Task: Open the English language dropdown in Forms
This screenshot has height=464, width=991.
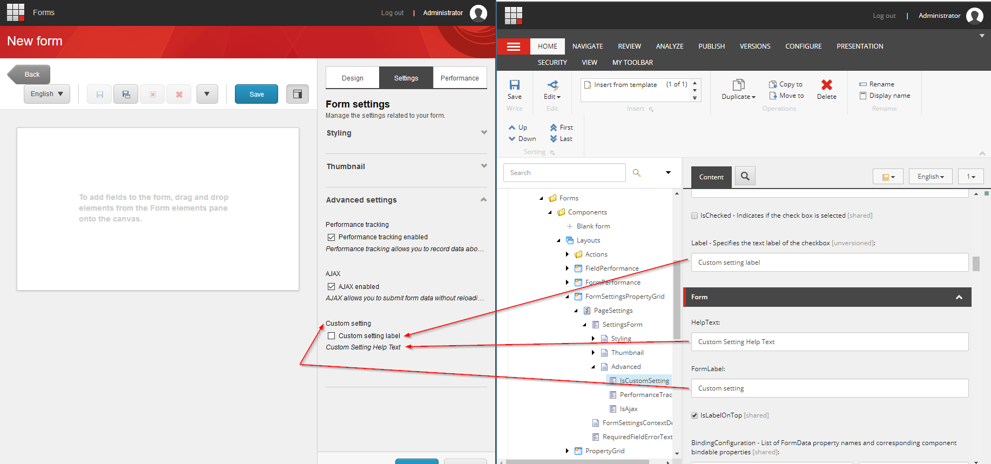Action: (x=47, y=94)
